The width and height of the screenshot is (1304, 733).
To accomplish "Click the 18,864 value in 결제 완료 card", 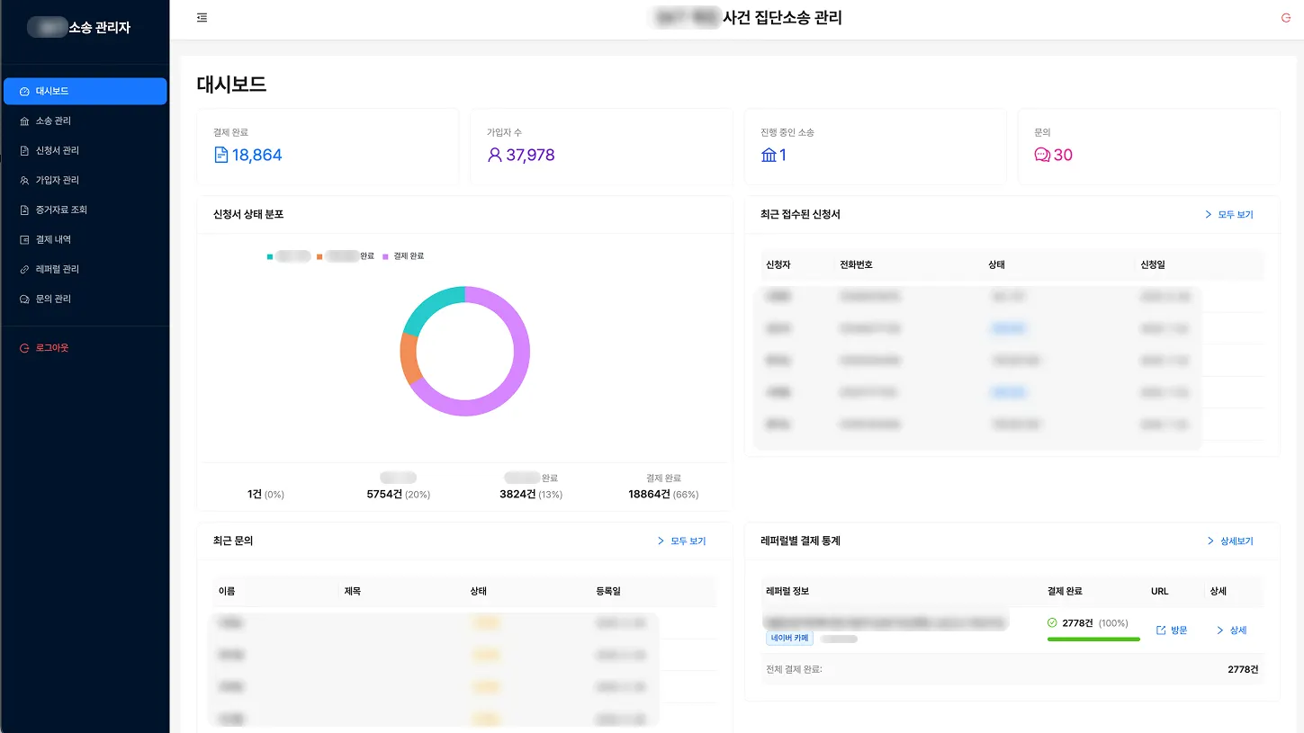I will click(x=257, y=155).
